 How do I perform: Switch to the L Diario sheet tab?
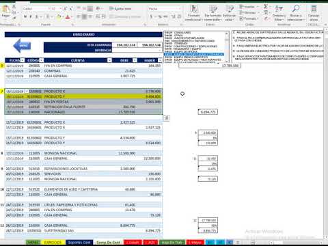(x=133, y=243)
